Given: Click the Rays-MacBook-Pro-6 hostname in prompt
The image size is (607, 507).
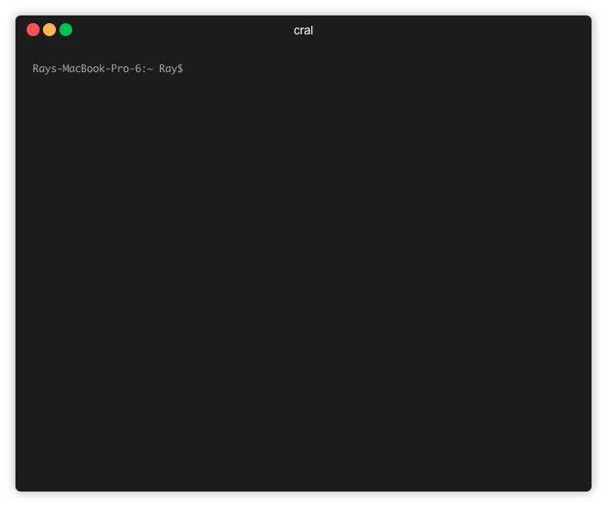Looking at the screenshot, I should (85, 69).
